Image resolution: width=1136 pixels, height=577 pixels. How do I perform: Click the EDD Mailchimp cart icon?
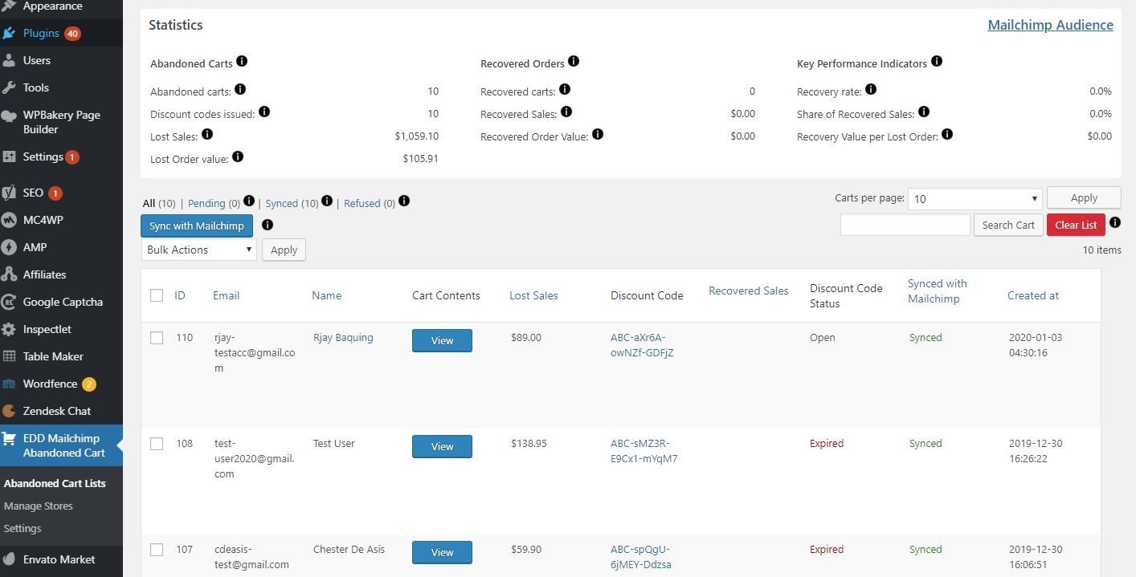[9, 439]
